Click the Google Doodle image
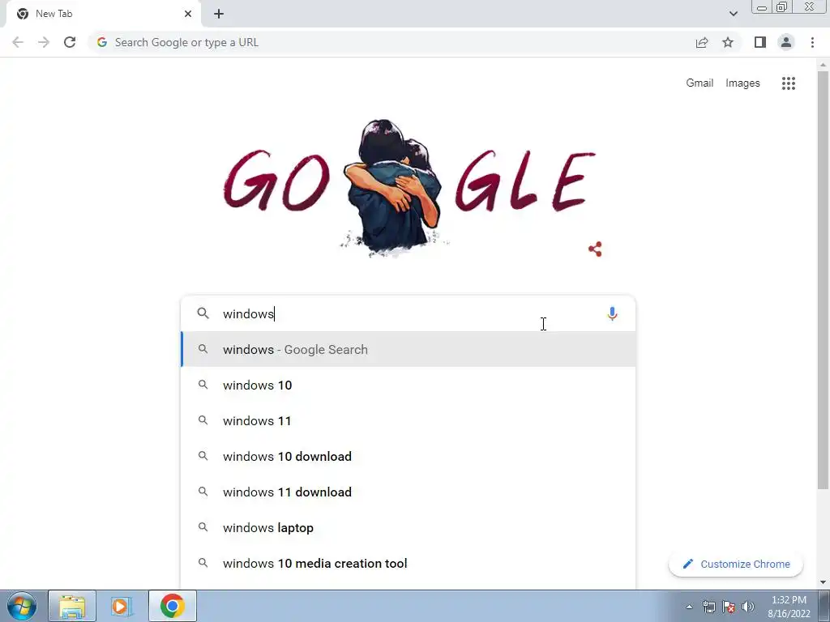Image resolution: width=830 pixels, height=622 pixels. pyautogui.click(x=409, y=188)
